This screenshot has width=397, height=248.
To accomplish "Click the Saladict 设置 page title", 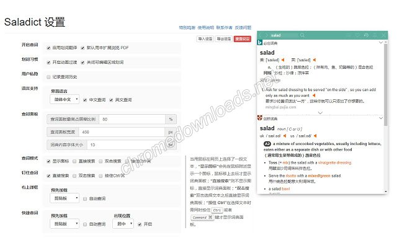I will click(35, 22).
